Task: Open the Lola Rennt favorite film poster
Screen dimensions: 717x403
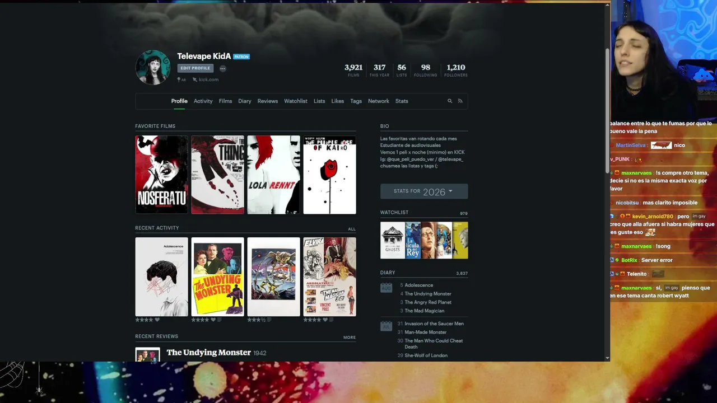Action: tap(274, 175)
